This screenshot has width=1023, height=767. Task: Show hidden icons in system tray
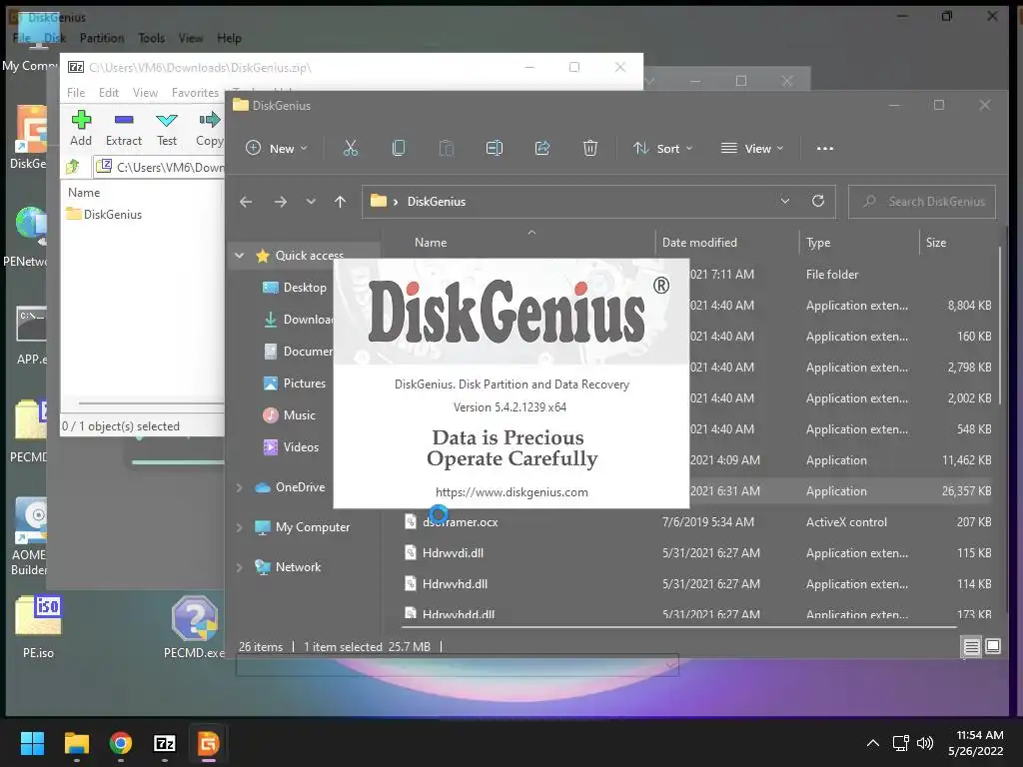tap(872, 743)
